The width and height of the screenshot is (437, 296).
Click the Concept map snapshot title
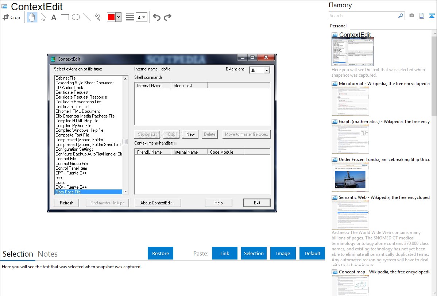[384, 272]
